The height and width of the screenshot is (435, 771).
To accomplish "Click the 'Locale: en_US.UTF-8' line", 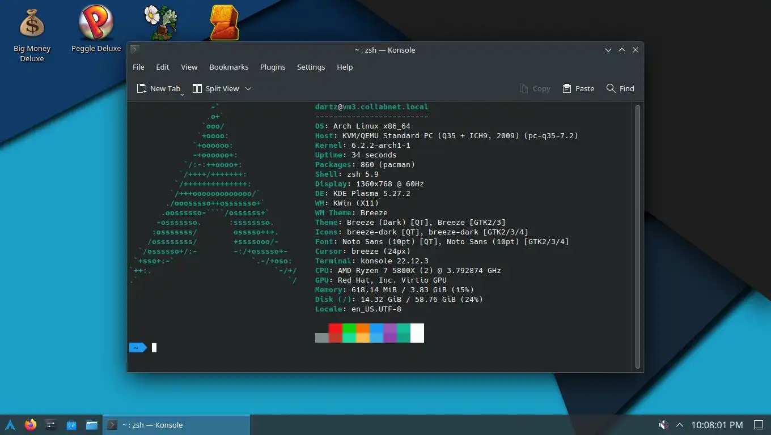I will pyautogui.click(x=358, y=309).
